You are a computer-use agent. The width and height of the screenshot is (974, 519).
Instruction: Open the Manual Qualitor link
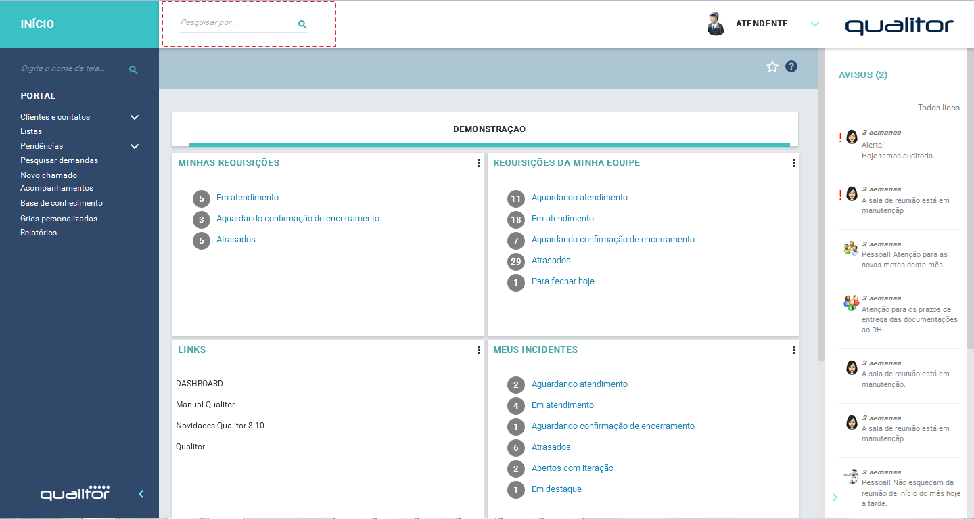pyautogui.click(x=205, y=405)
